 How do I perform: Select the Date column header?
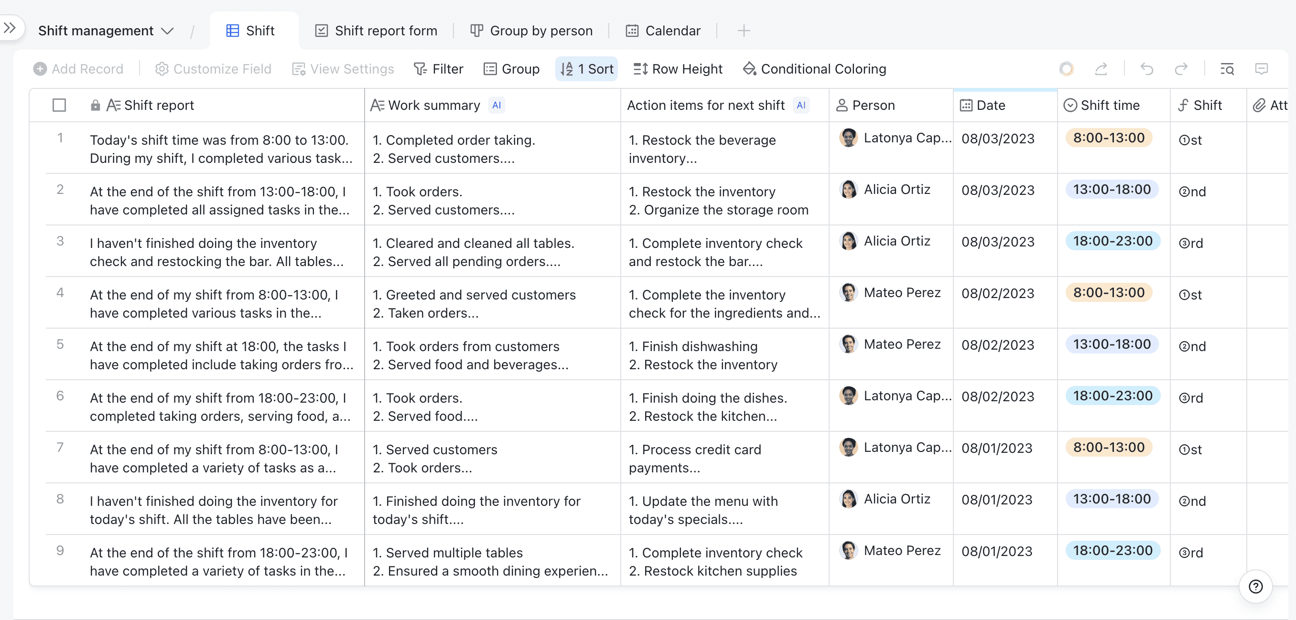coord(990,105)
